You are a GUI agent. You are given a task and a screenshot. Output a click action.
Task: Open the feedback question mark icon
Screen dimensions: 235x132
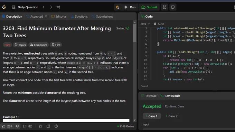coord(56,126)
